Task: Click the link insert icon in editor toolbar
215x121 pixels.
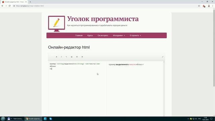Action: point(67,57)
